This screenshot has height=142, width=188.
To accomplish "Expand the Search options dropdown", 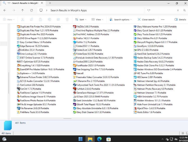I will coord(121,19).
